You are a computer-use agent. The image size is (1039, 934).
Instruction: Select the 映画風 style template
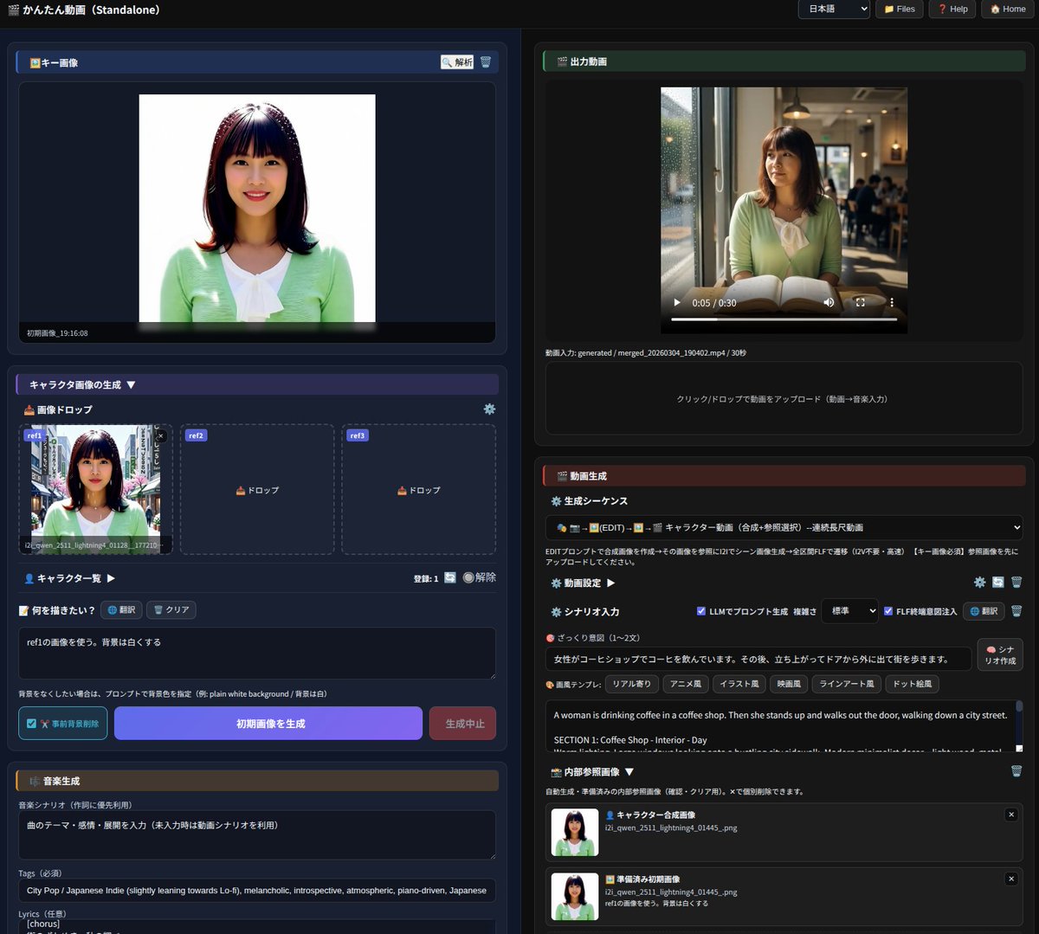[789, 684]
